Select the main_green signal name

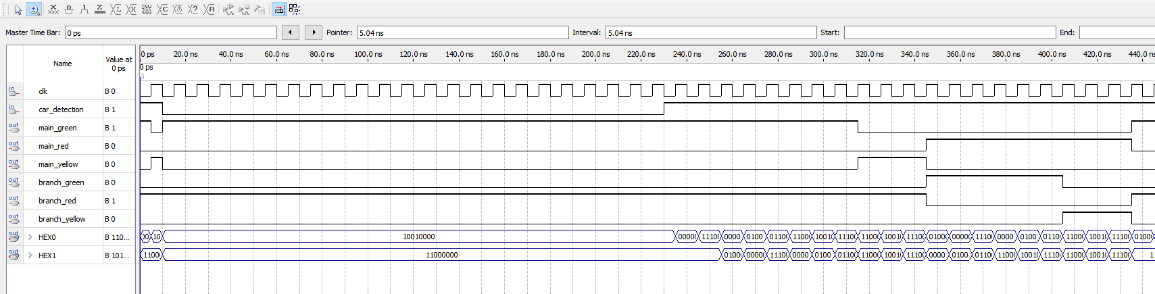[57, 128]
